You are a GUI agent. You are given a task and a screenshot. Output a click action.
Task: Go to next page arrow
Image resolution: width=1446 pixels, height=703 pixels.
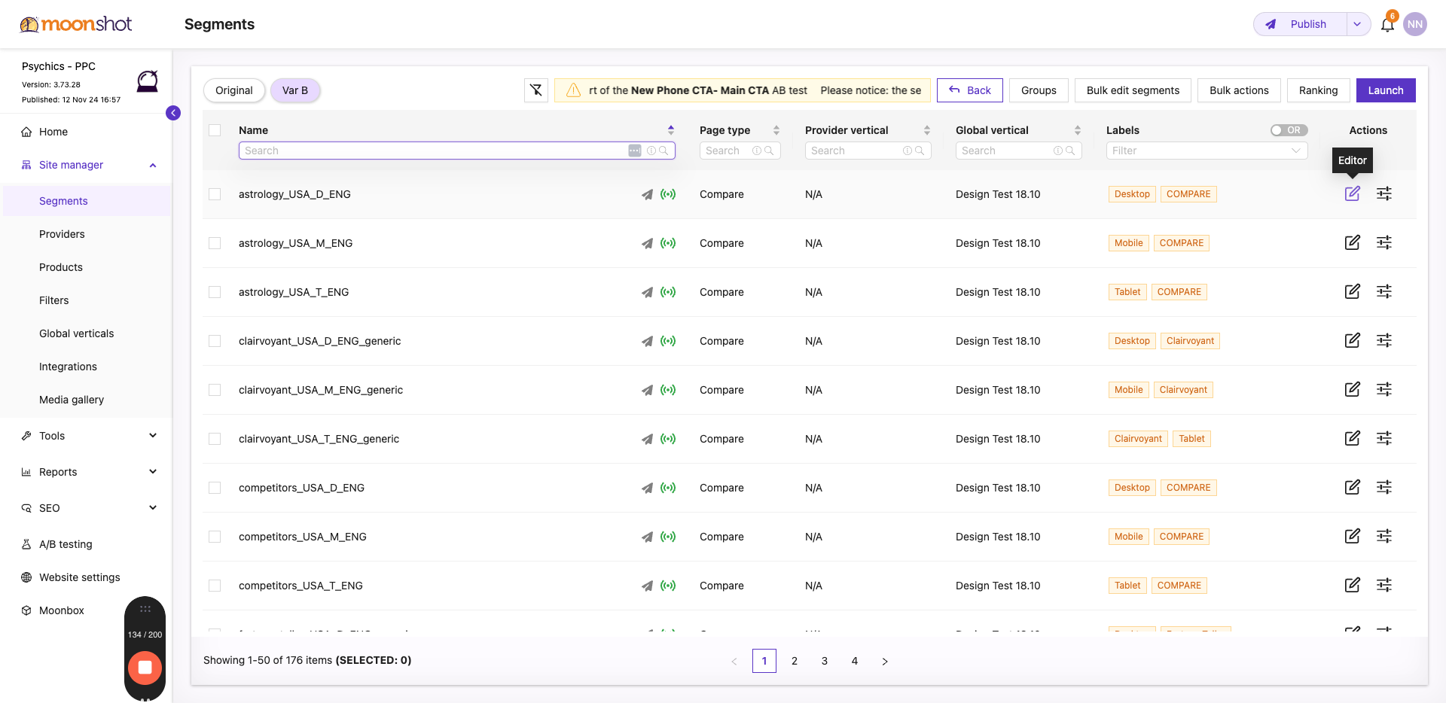(885, 661)
